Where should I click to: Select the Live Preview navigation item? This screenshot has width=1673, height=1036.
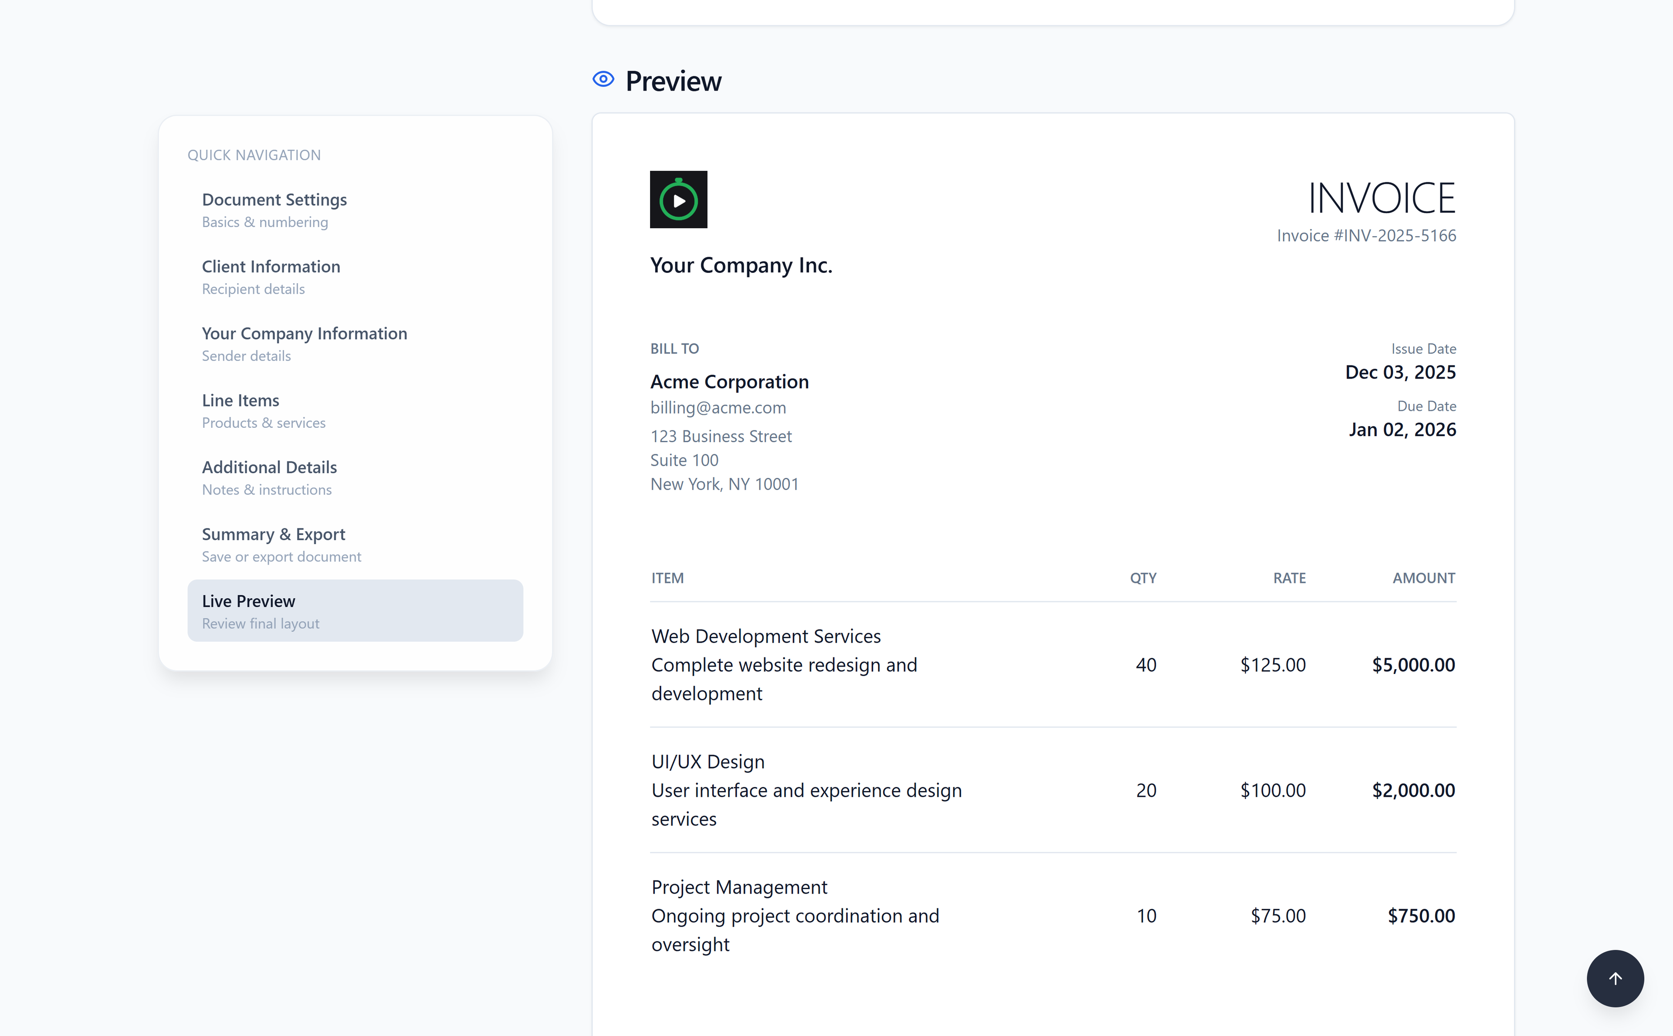pyautogui.click(x=249, y=601)
